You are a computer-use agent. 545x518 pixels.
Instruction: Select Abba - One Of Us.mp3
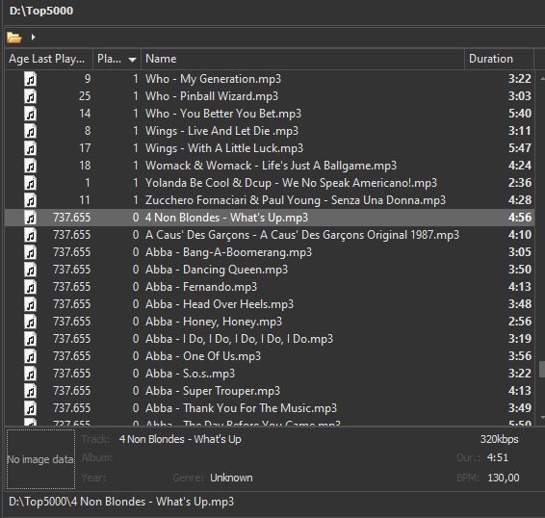[x=203, y=356]
